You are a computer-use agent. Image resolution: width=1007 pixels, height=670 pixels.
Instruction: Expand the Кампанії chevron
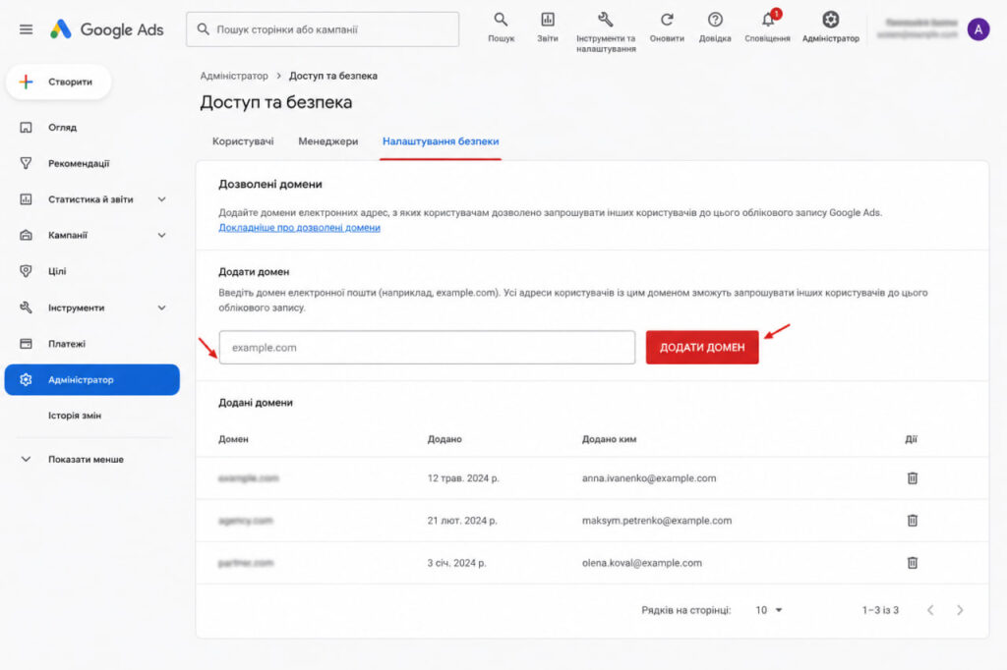(x=162, y=236)
